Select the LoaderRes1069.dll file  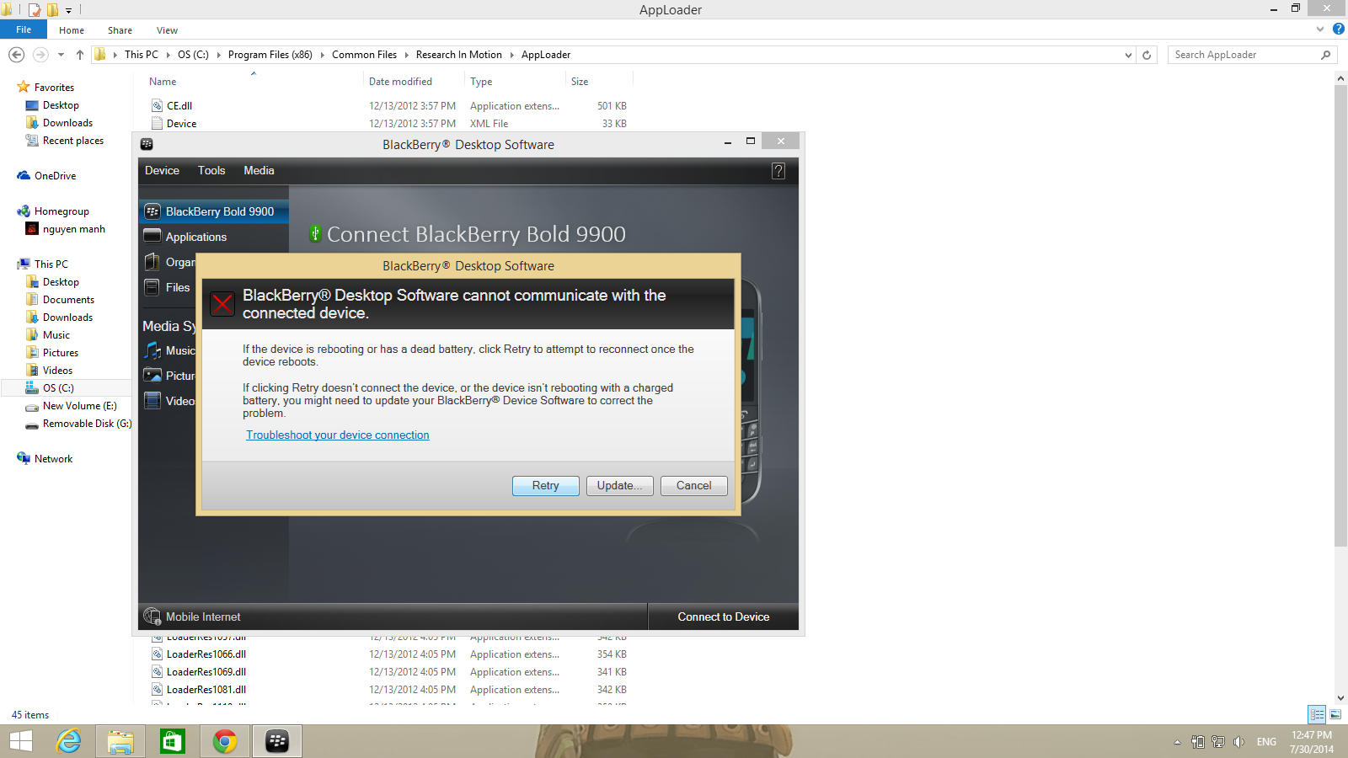pos(206,672)
